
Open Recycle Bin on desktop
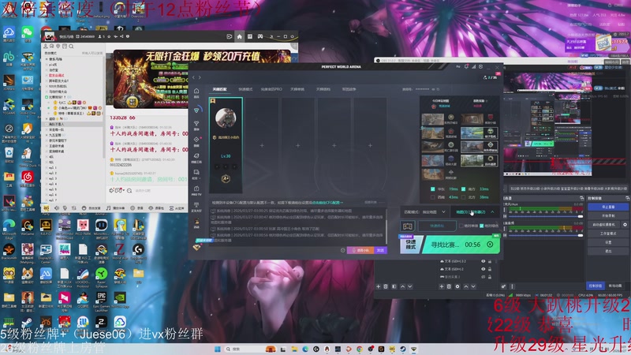(9, 153)
